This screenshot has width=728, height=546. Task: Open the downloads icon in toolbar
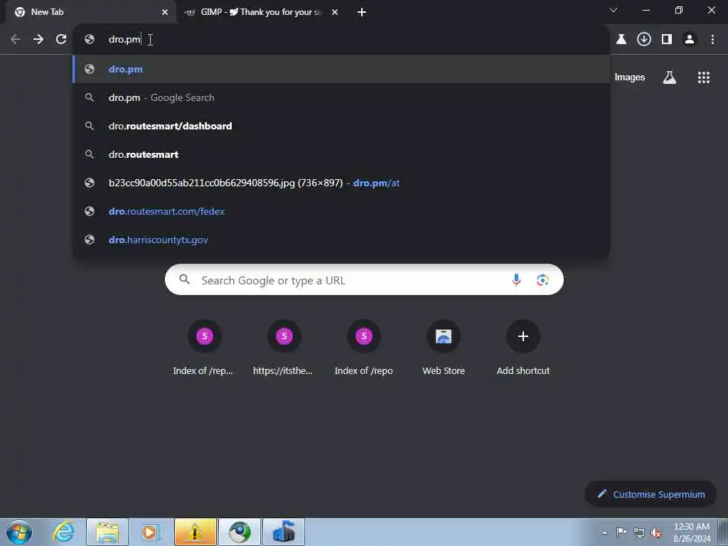644,40
